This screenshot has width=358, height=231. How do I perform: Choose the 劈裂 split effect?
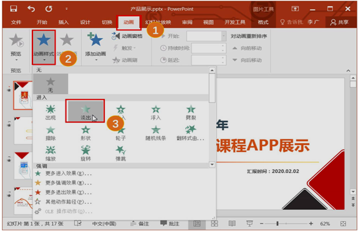[x=191, y=112]
